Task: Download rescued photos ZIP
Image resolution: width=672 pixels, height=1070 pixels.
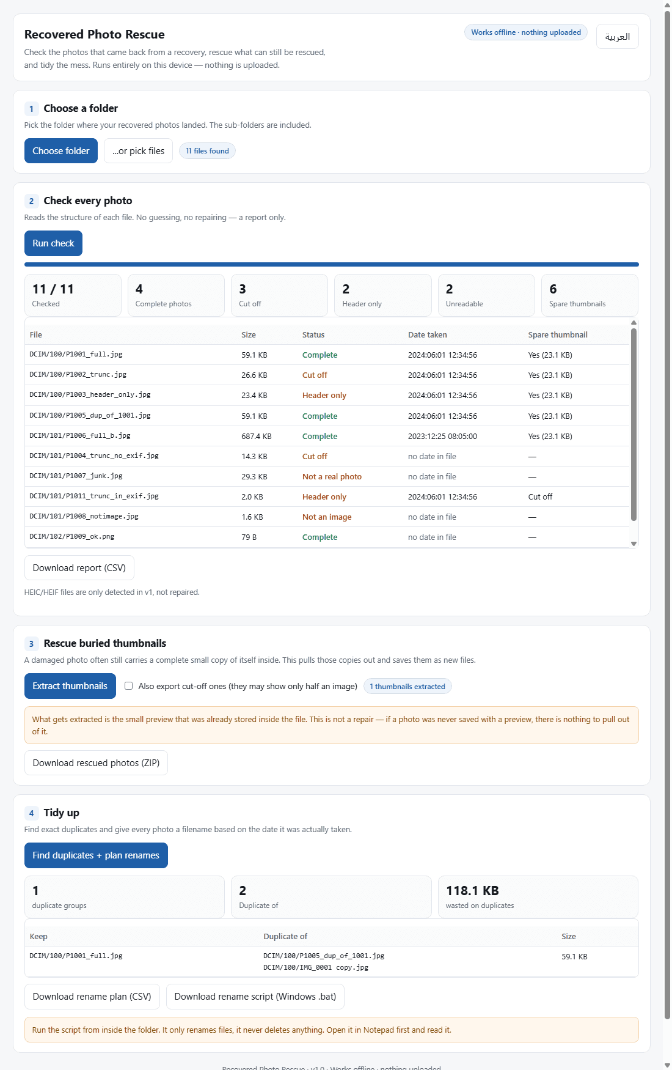Action: tap(96, 763)
